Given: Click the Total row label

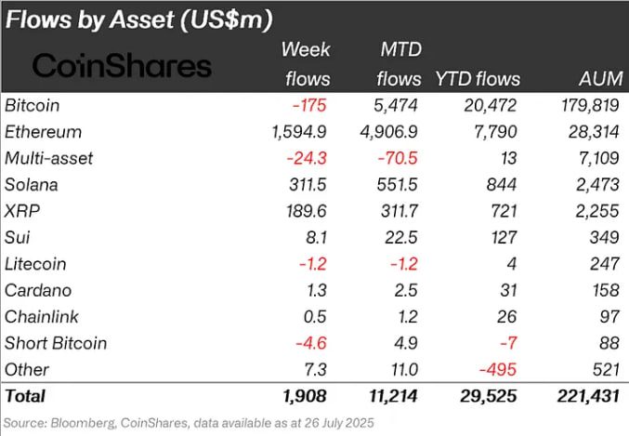Looking at the screenshot, I should [25, 396].
